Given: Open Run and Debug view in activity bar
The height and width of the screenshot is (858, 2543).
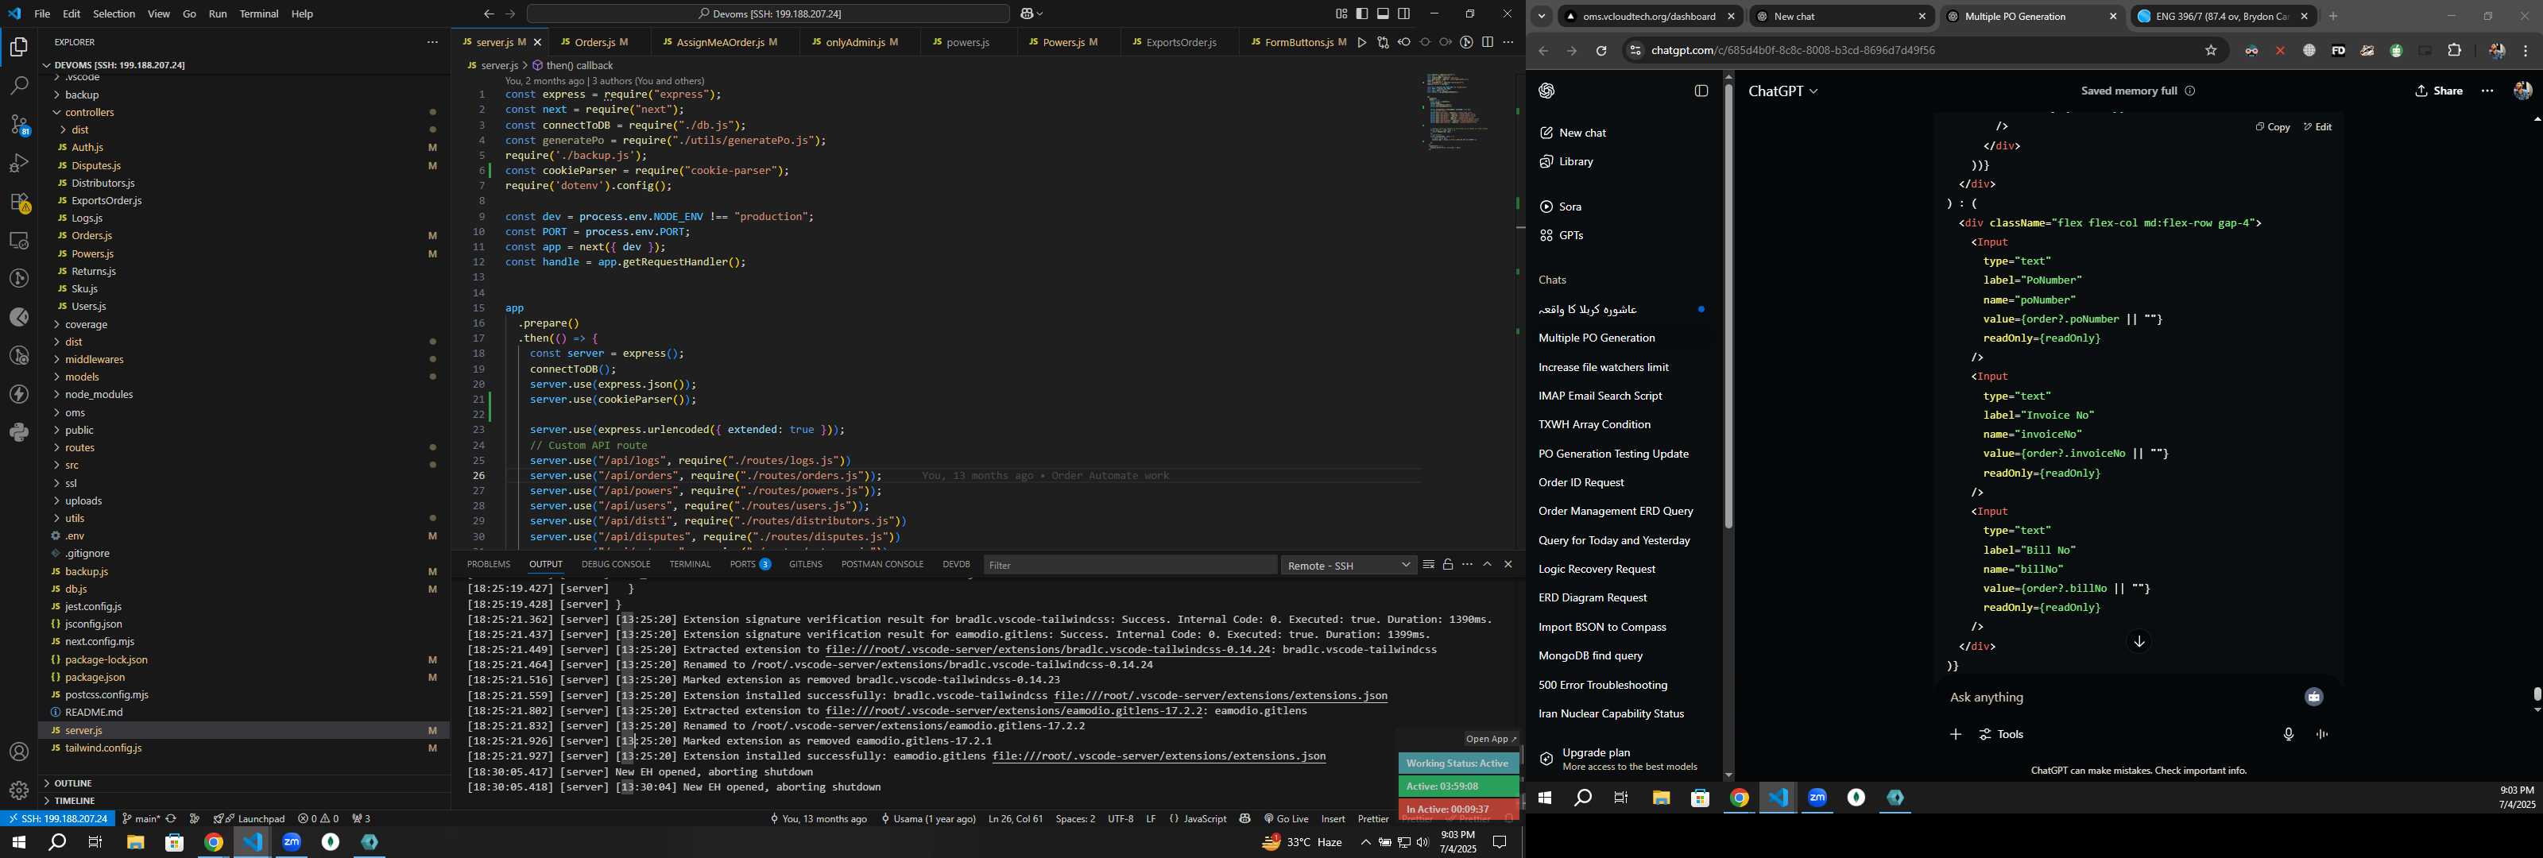Looking at the screenshot, I should 19,163.
